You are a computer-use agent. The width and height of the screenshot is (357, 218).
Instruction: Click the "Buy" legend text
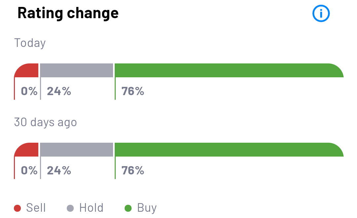point(147,208)
